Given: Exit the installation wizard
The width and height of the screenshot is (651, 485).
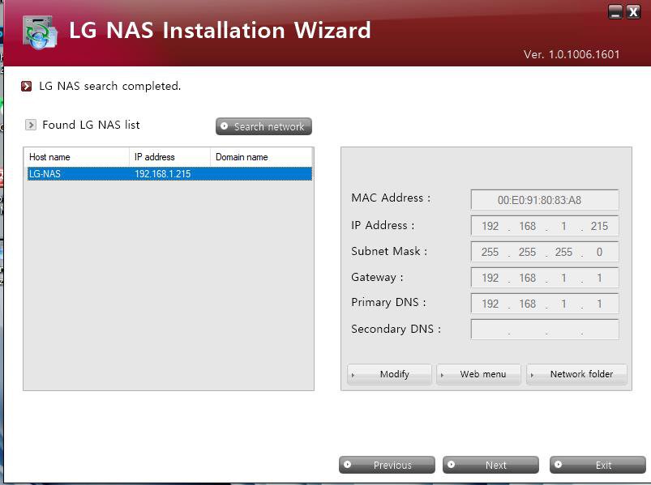Looking at the screenshot, I should [597, 465].
